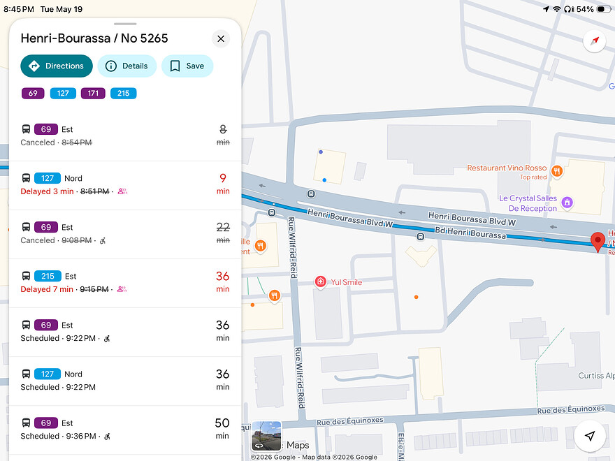Filter by route 215 chip
615x461 pixels.
[x=124, y=94]
